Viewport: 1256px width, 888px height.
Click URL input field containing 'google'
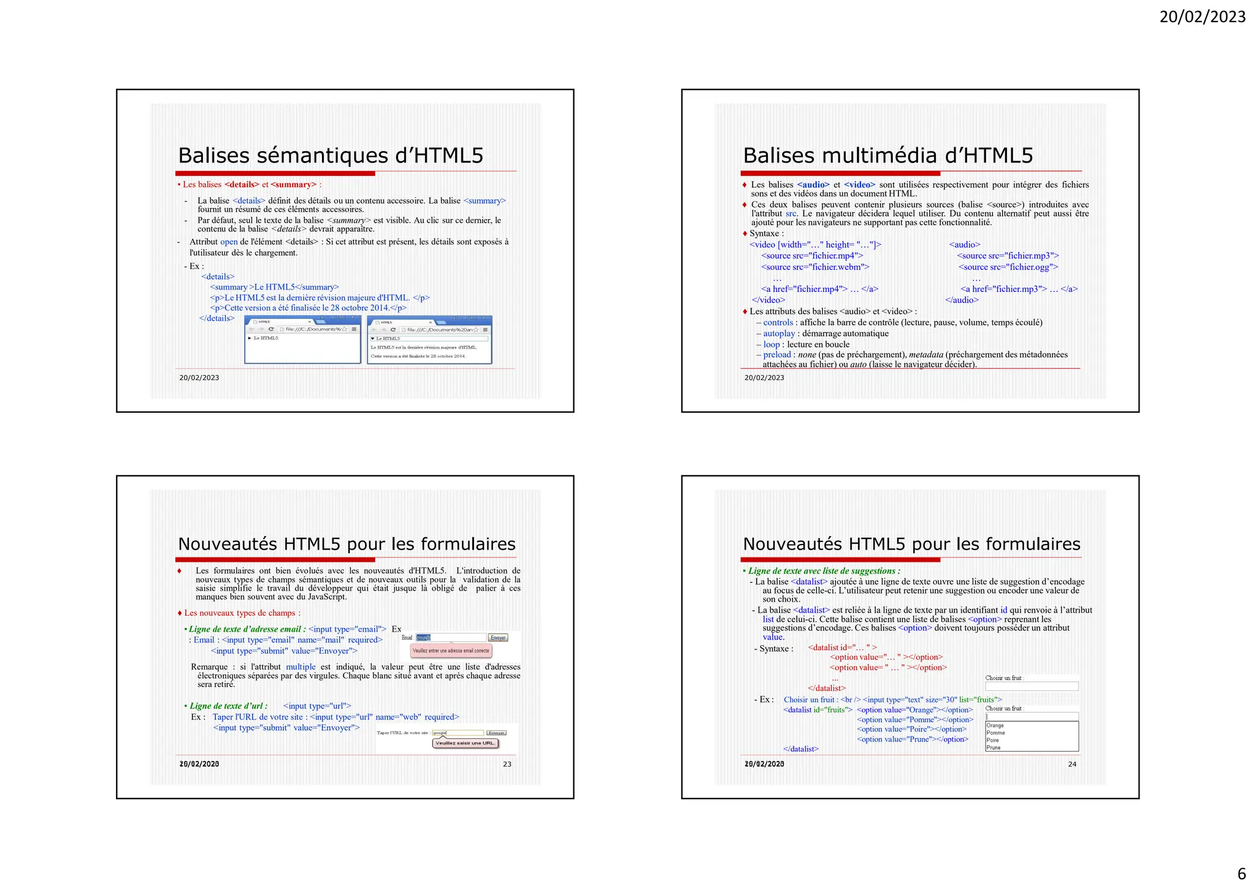point(458,733)
